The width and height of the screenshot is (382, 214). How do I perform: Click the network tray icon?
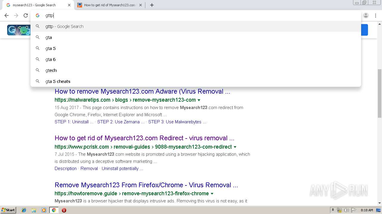tap(339, 210)
